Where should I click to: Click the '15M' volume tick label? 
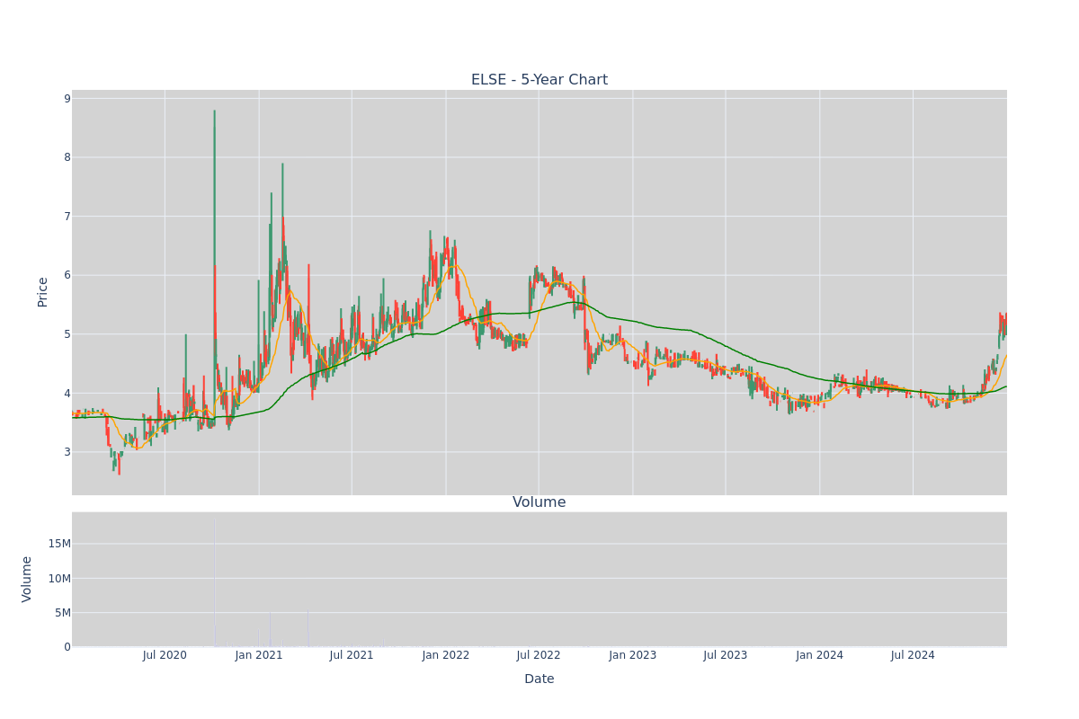pos(59,544)
